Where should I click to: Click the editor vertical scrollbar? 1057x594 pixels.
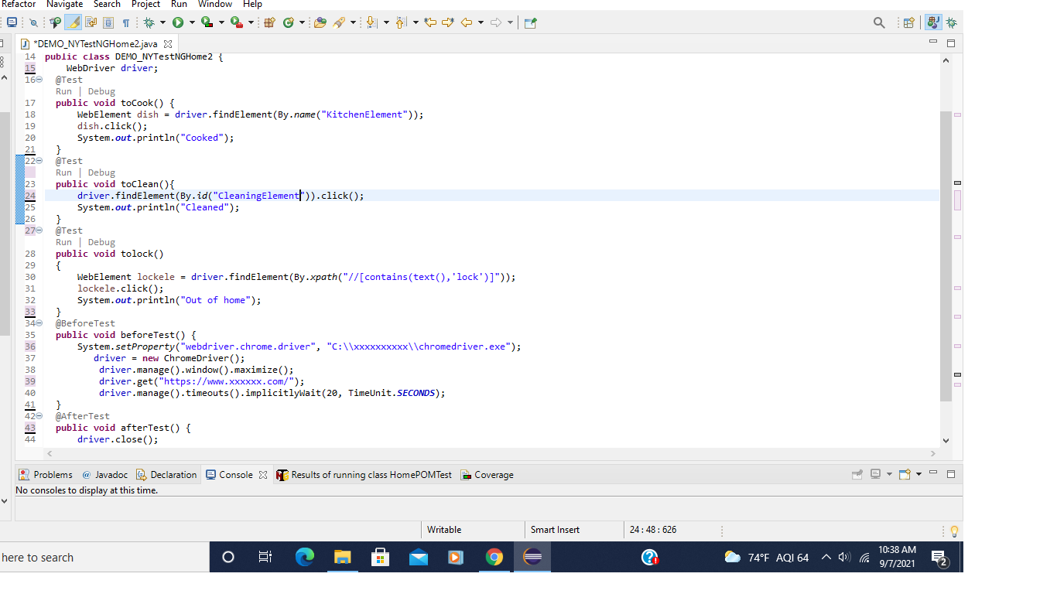pyautogui.click(x=945, y=232)
